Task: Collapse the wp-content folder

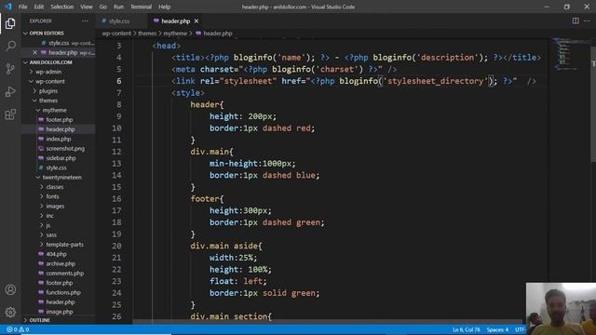Action: pyautogui.click(x=49, y=81)
